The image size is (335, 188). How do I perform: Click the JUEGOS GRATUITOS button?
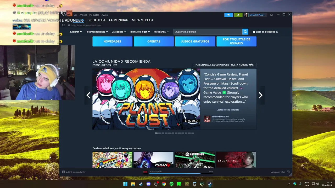pyautogui.click(x=195, y=42)
